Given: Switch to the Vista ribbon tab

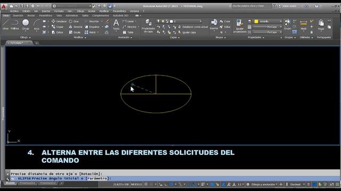Looking at the screenshot, I should pyautogui.click(x=59, y=15).
